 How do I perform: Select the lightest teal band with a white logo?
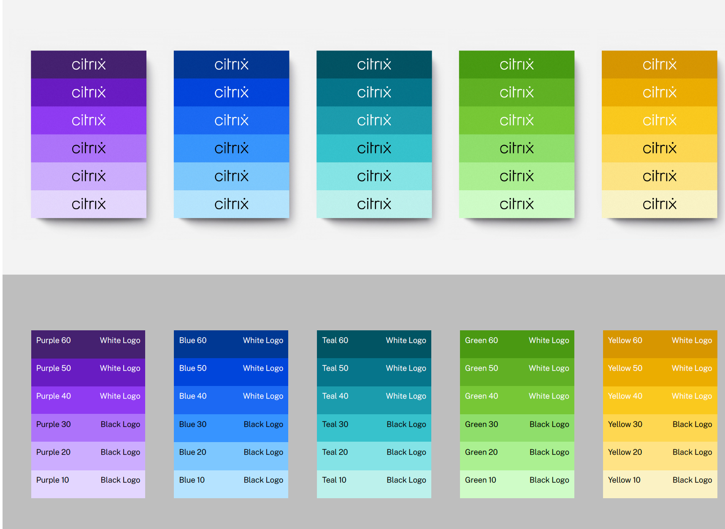pyautogui.click(x=374, y=120)
